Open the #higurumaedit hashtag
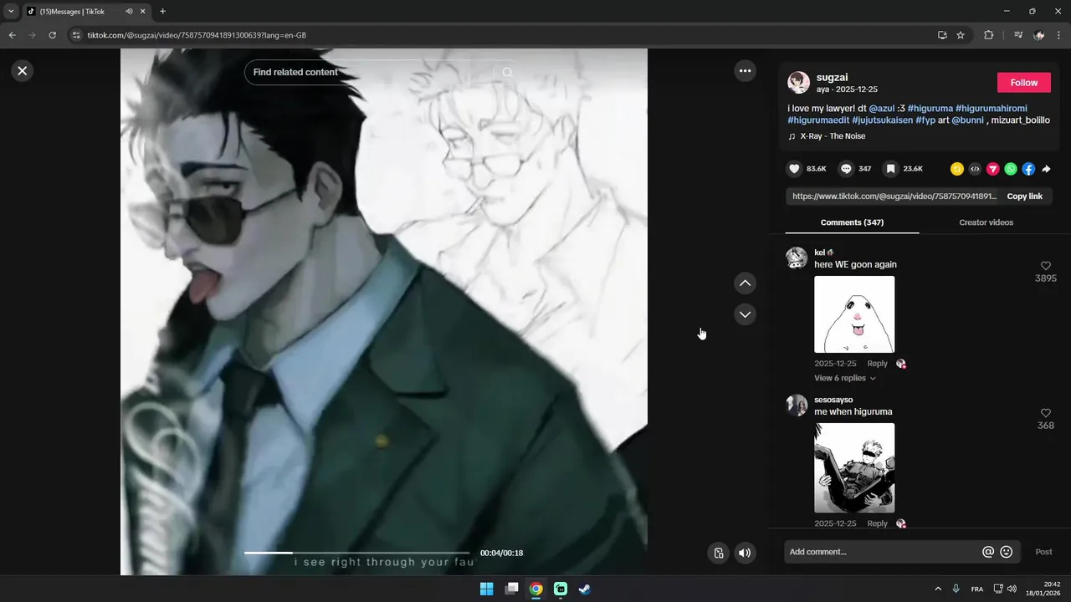 point(818,120)
